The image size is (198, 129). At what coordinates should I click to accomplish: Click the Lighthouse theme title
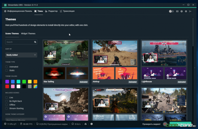pos(147,82)
